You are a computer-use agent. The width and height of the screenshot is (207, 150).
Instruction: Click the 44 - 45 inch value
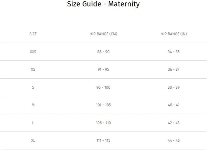(174, 141)
